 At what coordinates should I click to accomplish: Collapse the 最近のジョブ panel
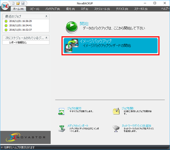coord(46,16)
